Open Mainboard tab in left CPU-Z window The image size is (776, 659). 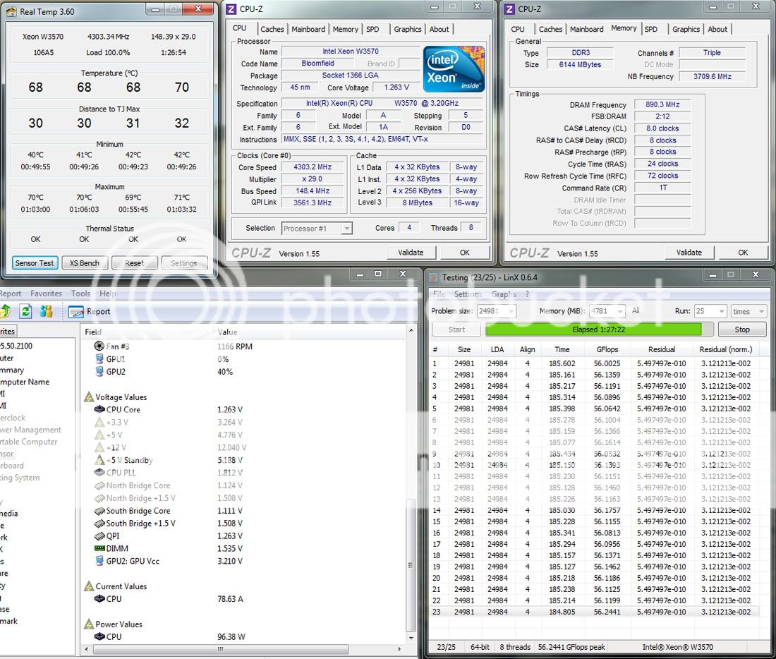(308, 29)
